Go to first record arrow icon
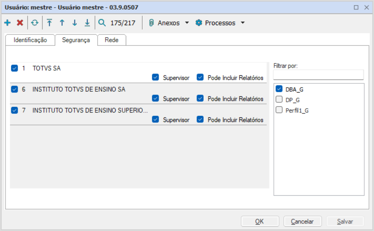Image resolution: width=374 pixels, height=231 pixels. pyautogui.click(x=49, y=23)
